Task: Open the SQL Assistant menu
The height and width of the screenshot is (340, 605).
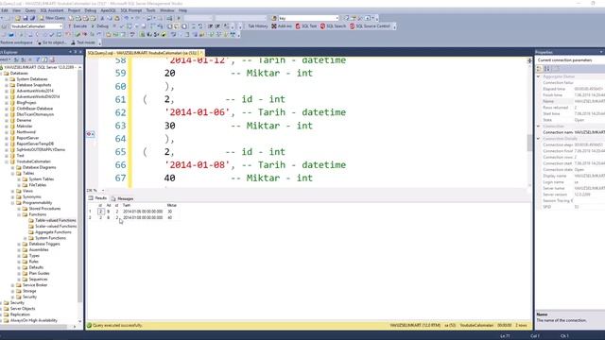Action: [52, 10]
